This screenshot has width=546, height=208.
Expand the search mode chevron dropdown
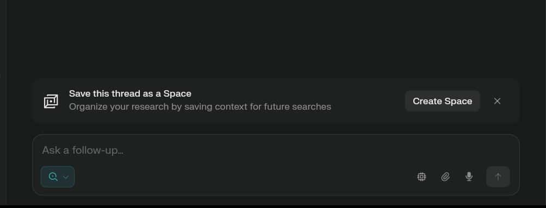(x=66, y=177)
